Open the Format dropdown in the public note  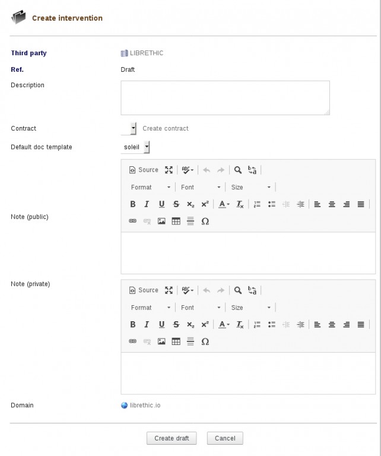[151, 187]
